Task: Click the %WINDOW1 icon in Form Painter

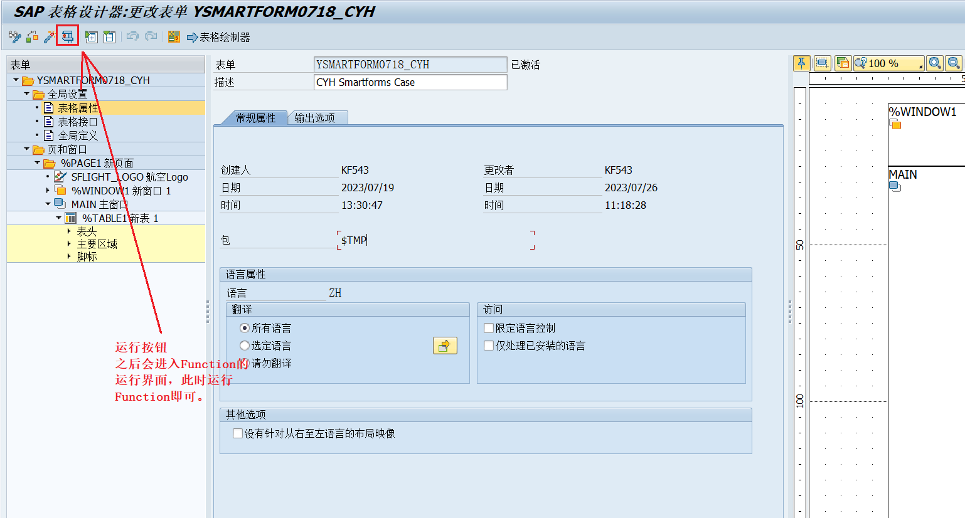Action: (x=895, y=124)
